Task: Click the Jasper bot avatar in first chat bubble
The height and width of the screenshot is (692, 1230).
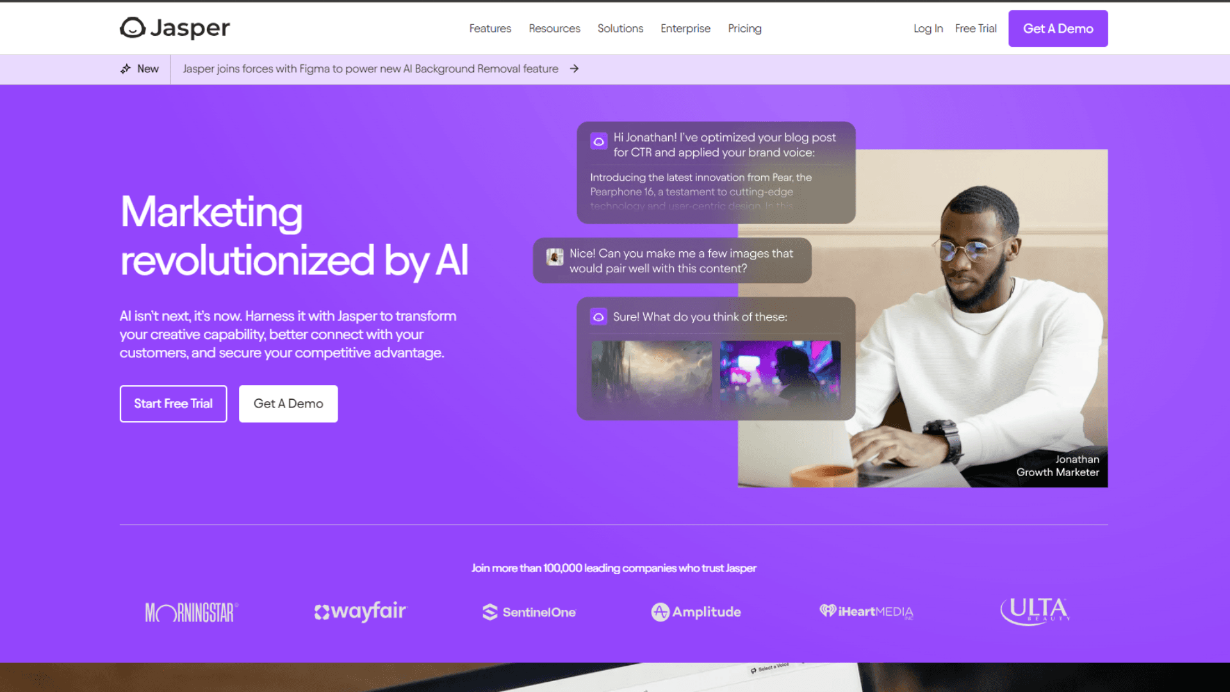Action: click(599, 141)
